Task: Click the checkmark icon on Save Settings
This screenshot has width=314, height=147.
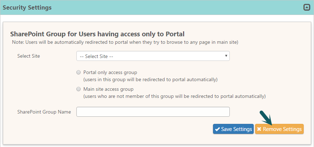Action: tap(217, 129)
